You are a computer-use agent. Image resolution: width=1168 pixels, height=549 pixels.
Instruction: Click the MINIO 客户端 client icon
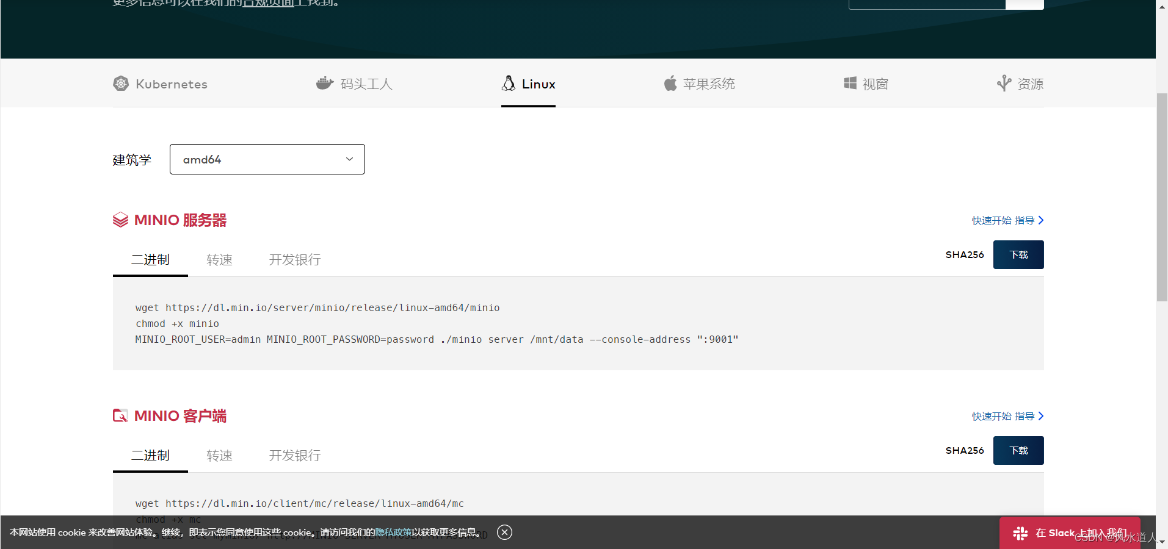click(x=120, y=415)
